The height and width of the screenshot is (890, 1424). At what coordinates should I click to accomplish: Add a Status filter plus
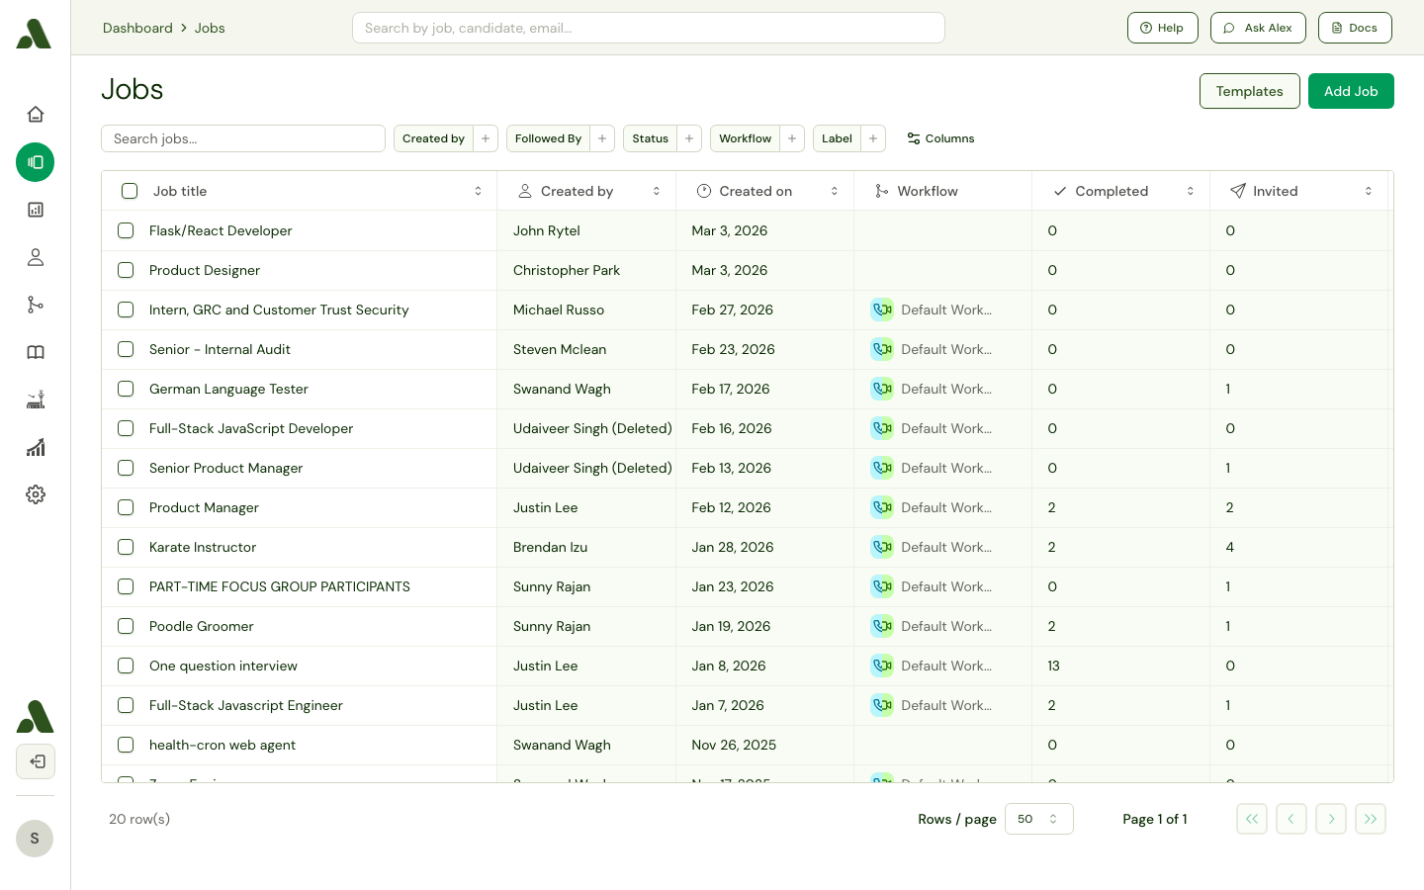689,138
